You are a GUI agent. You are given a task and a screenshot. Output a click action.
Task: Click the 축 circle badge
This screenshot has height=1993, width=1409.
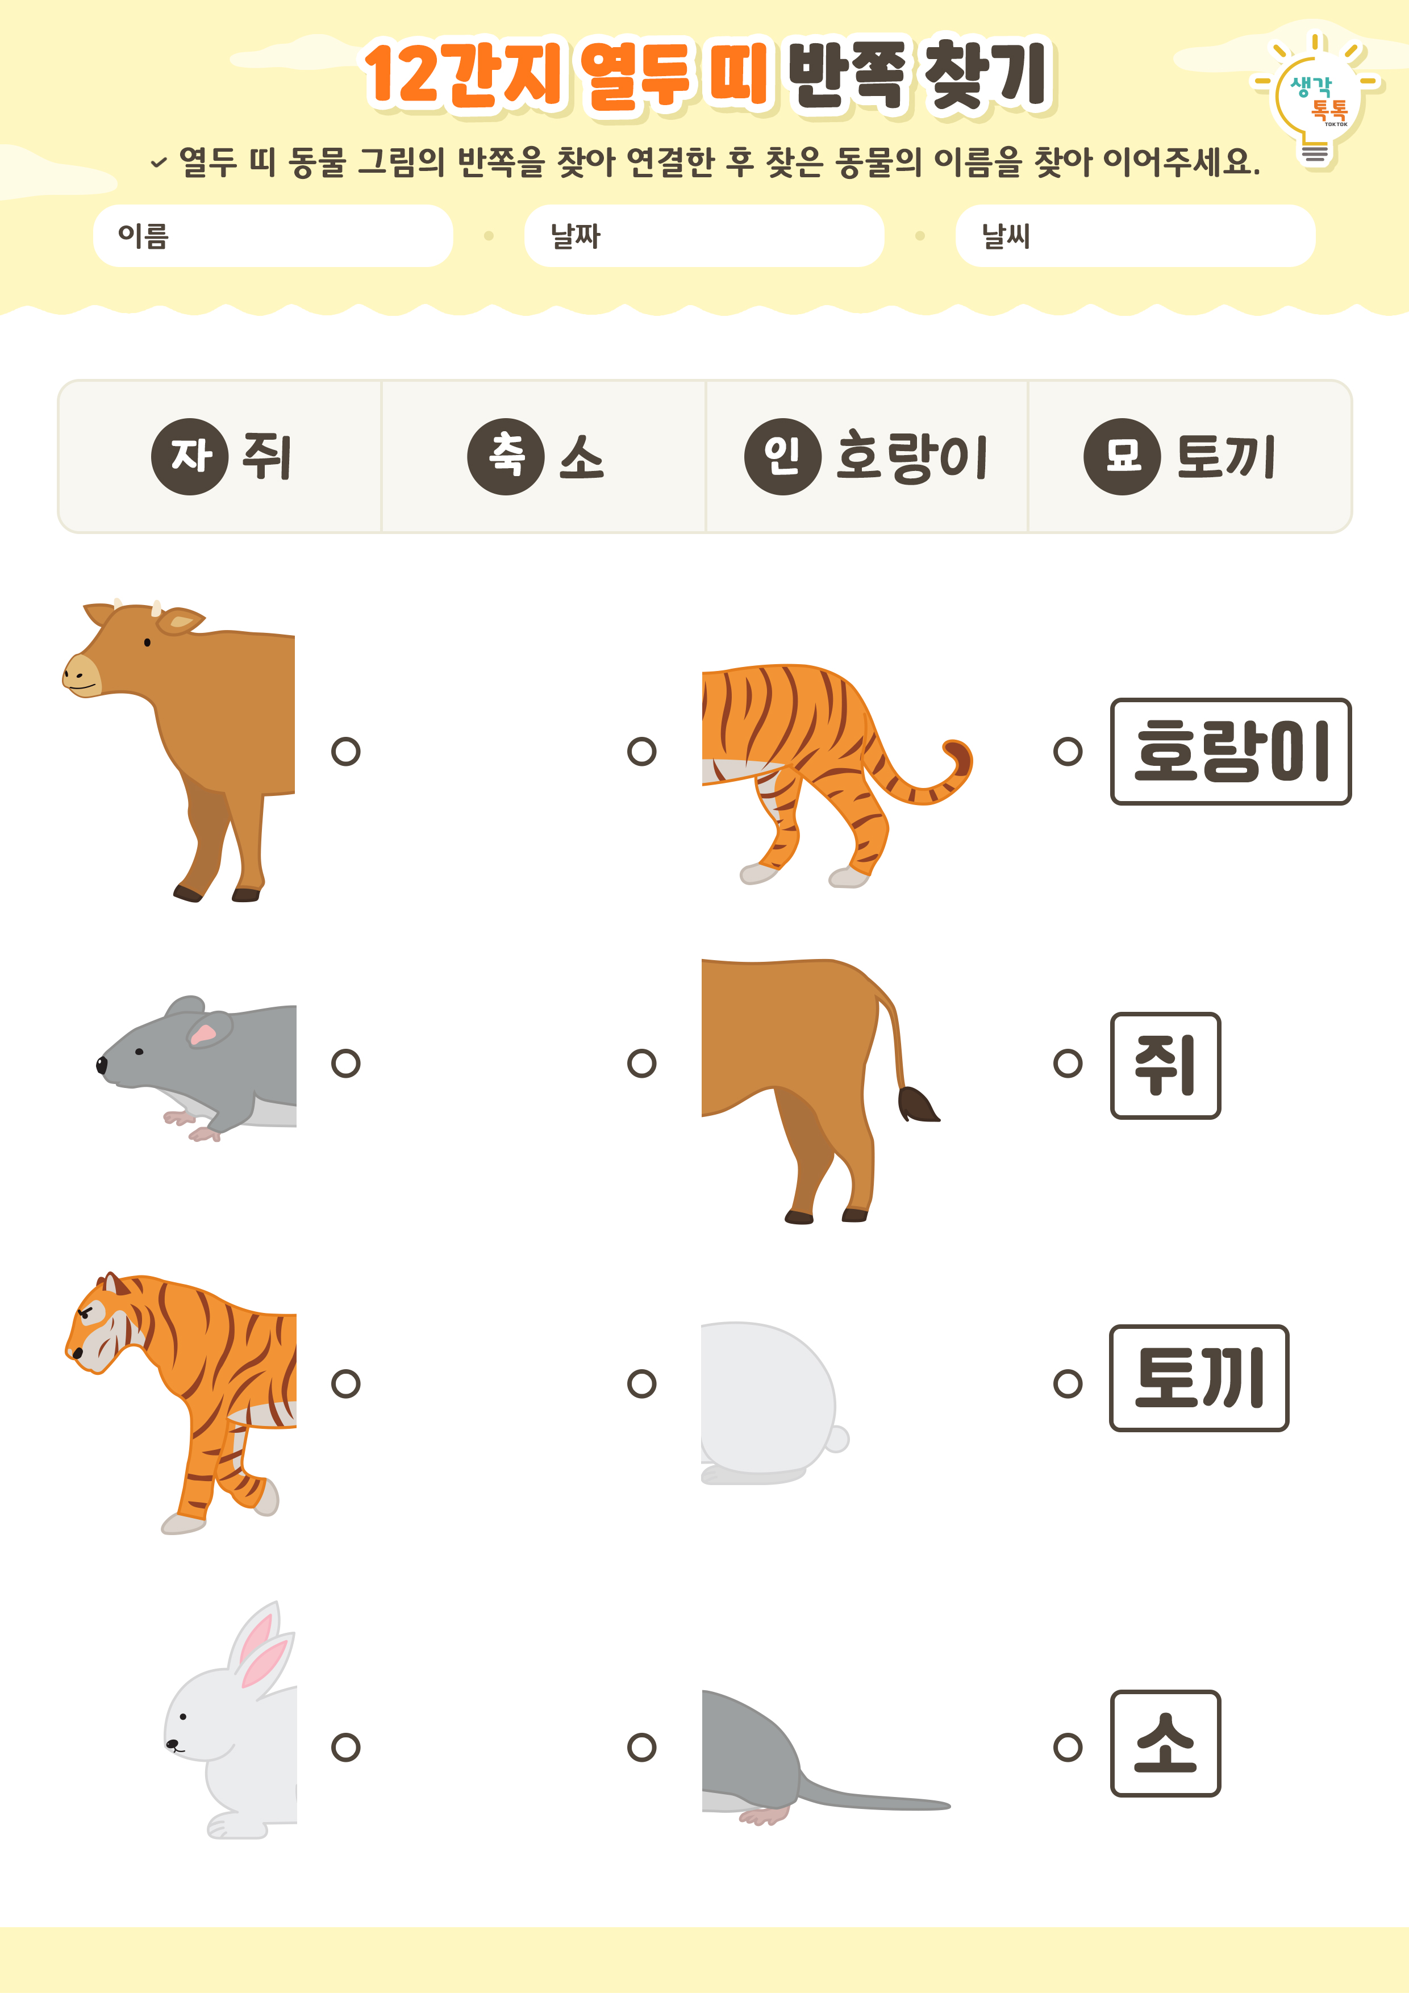(x=505, y=457)
